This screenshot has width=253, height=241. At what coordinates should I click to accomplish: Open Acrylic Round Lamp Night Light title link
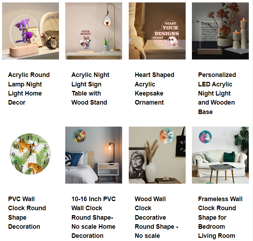click(29, 88)
